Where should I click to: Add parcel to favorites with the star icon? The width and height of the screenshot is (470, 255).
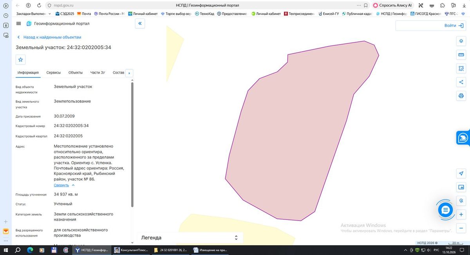[x=21, y=60]
